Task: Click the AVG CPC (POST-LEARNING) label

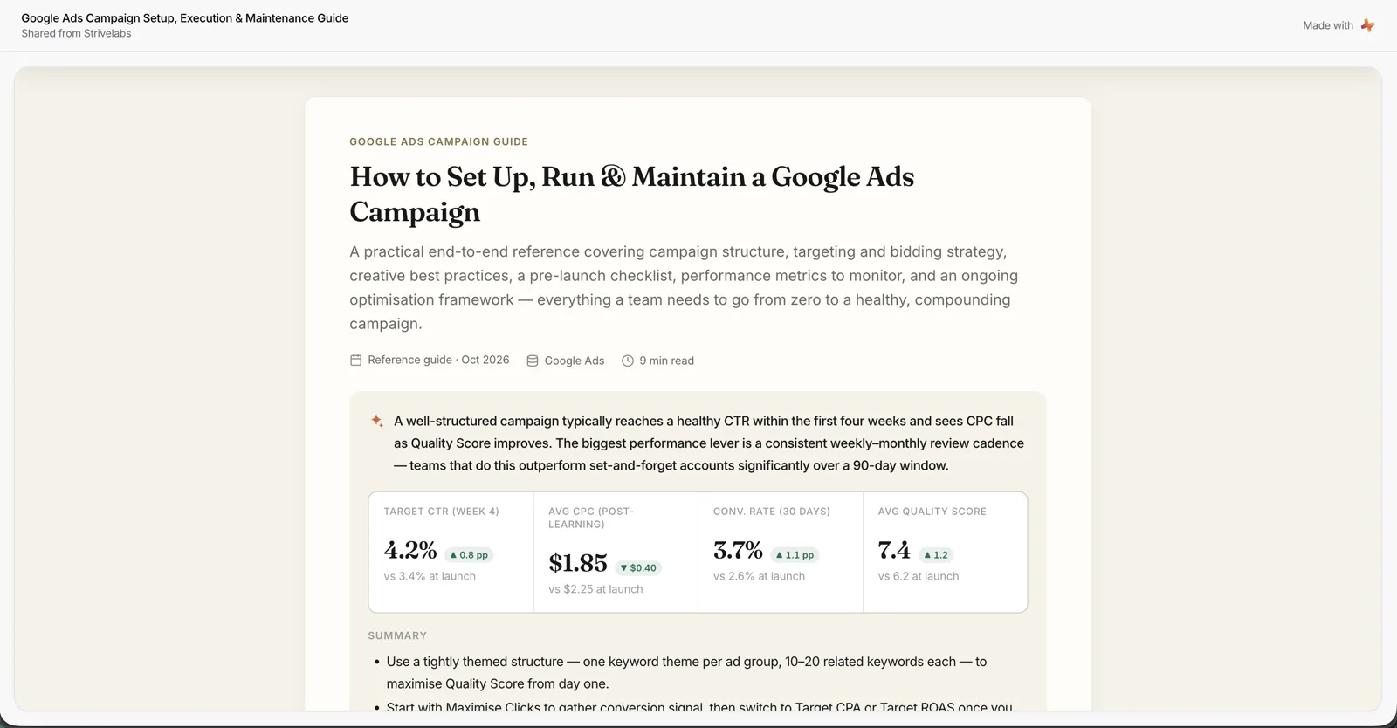Action: pos(591,518)
